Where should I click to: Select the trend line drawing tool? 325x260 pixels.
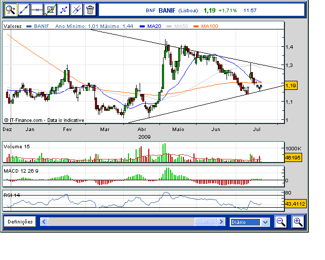[23, 9]
